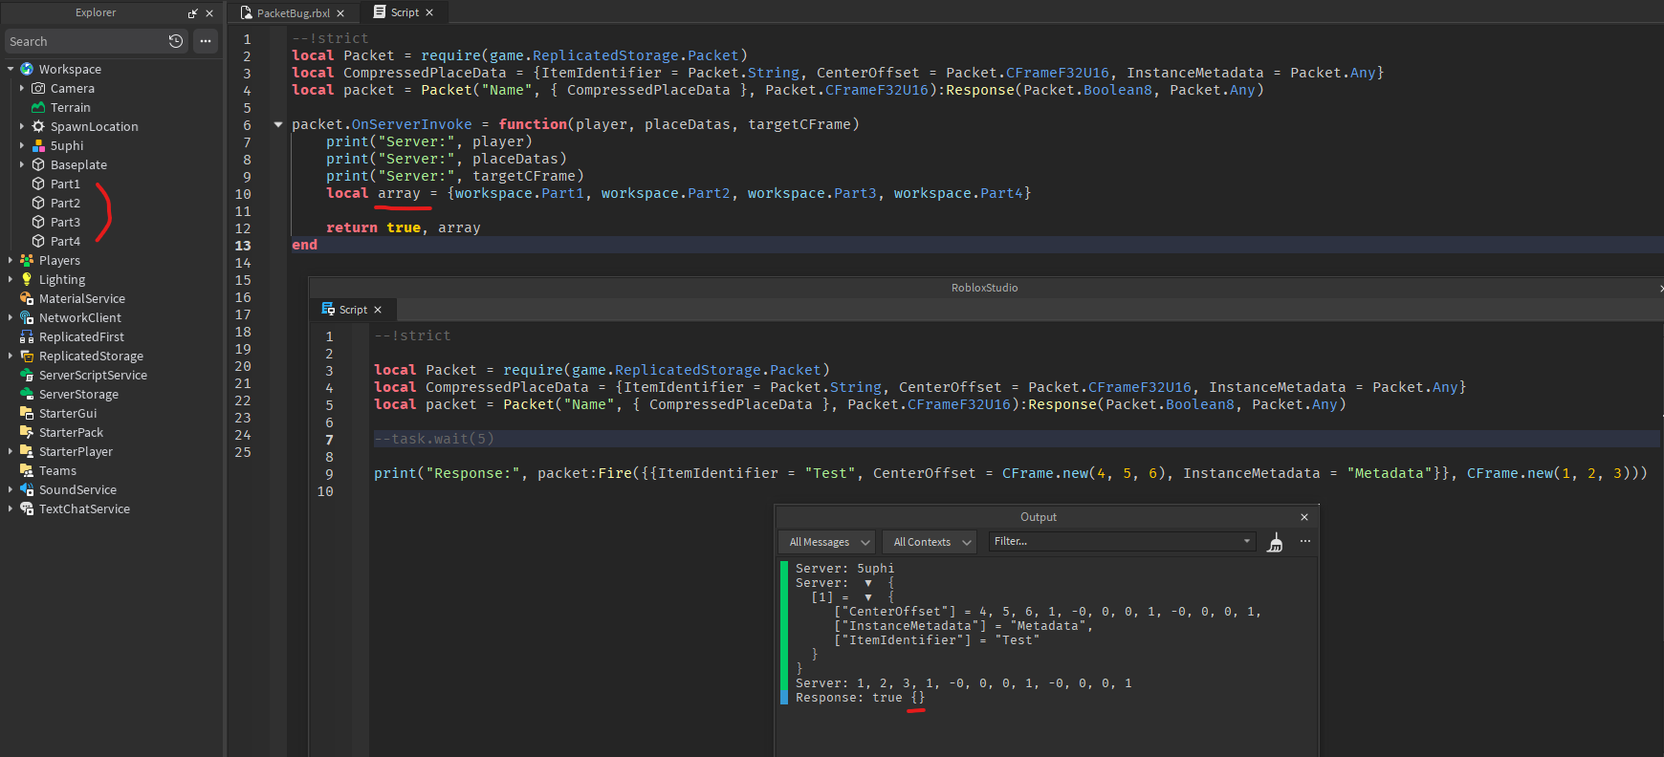
Task: Click the Players service icon
Action: (27, 260)
